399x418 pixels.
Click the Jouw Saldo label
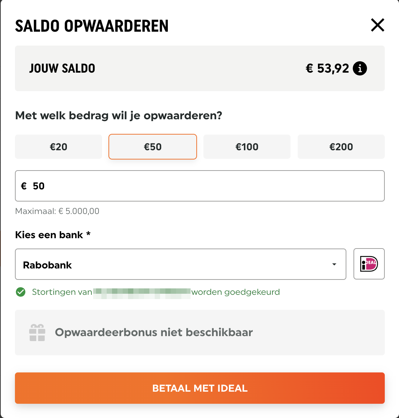coord(62,68)
